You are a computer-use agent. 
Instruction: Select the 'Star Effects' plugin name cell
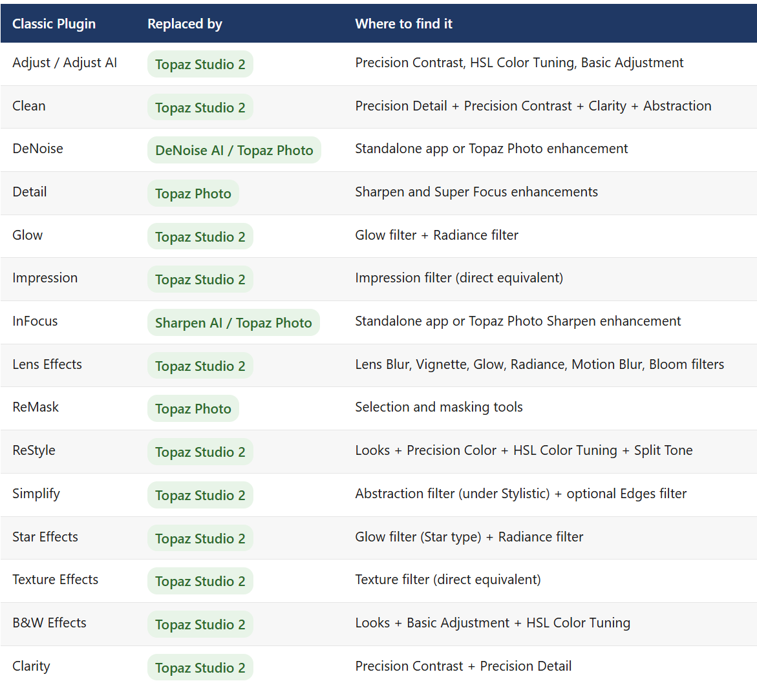click(45, 537)
